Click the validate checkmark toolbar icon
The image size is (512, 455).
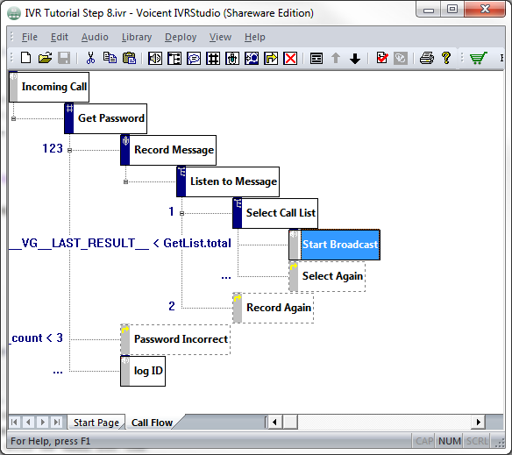(x=381, y=58)
